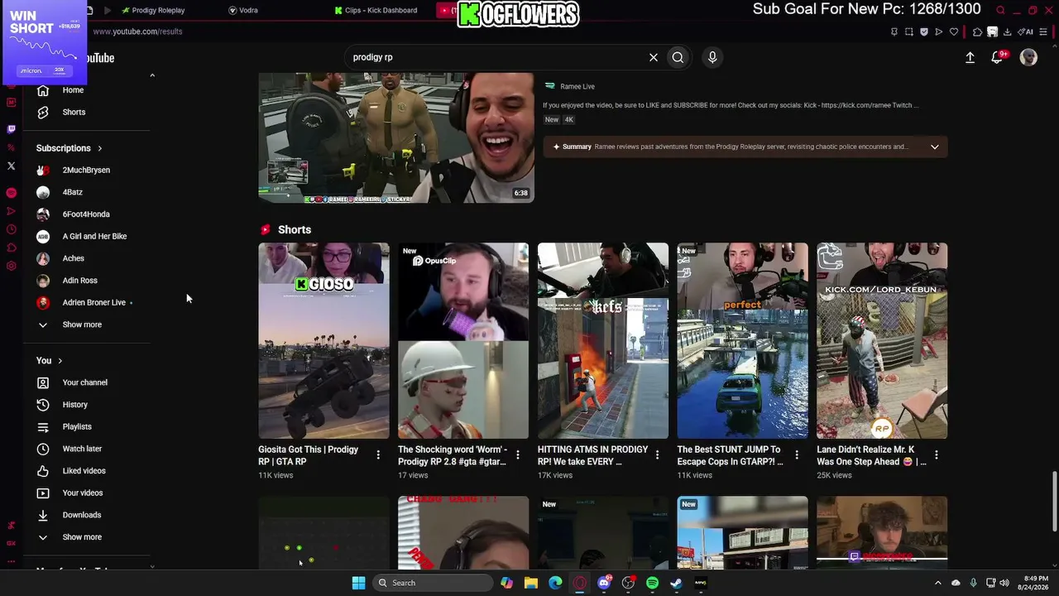Open the Twitch icon in browser sidebar

click(x=11, y=129)
